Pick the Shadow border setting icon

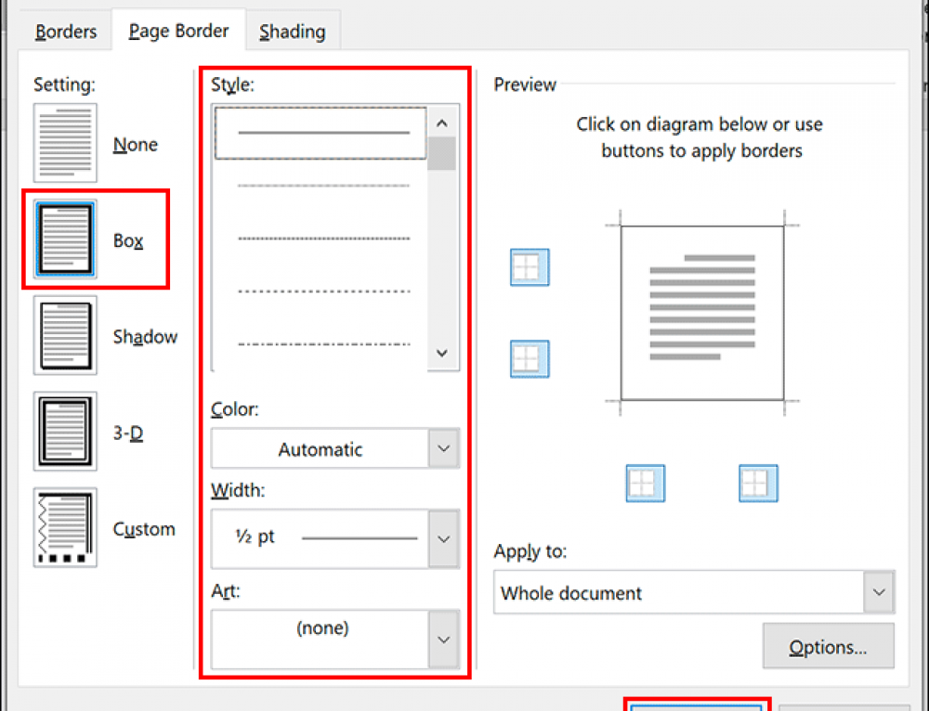(65, 335)
